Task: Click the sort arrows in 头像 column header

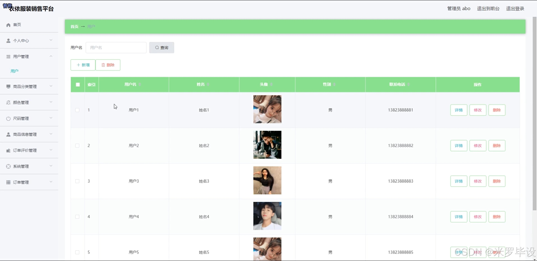Action: pyautogui.click(x=271, y=84)
